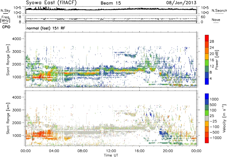Click the 4000 tick label on the velocity panel
Viewport: 227px width, 157px height.
(17, 97)
